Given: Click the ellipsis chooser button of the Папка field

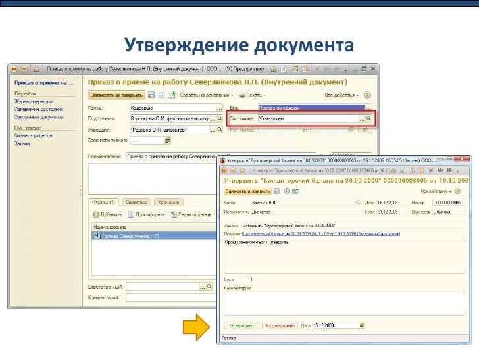Looking at the screenshot, I should [219, 108].
